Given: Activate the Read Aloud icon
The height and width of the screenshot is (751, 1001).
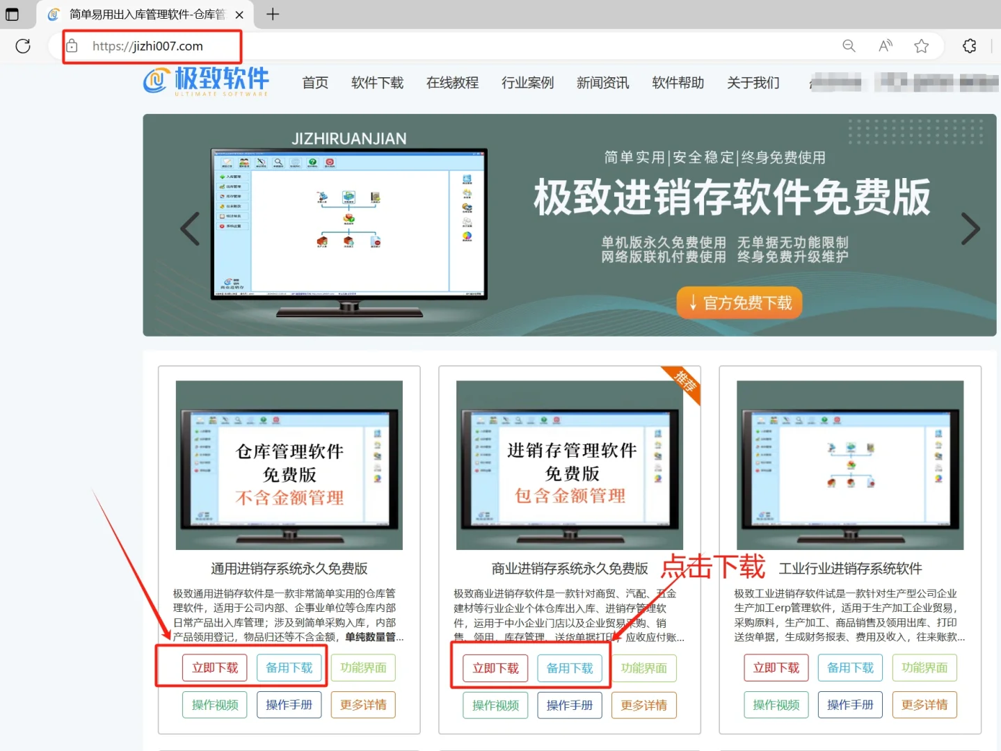Looking at the screenshot, I should coord(885,46).
